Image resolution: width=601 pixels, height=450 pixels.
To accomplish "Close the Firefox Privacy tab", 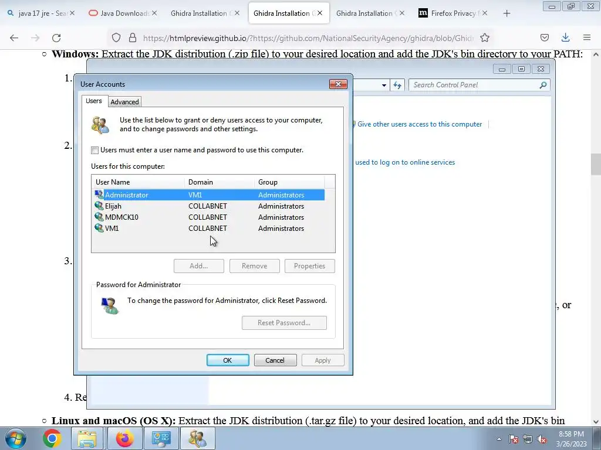I will [x=485, y=13].
